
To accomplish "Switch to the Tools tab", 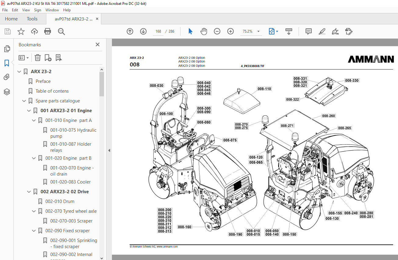I will (x=32, y=19).
